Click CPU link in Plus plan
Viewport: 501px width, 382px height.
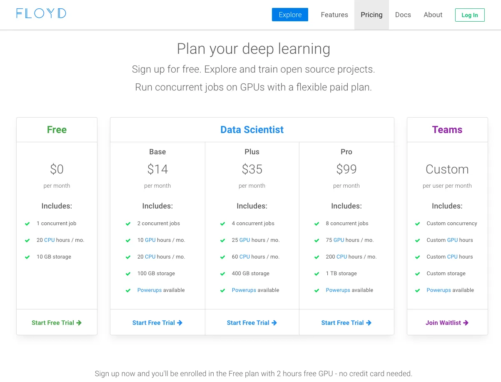[244, 257]
